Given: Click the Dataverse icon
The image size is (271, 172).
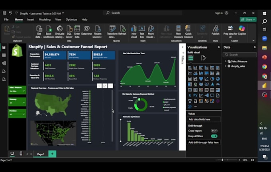Looking at the screenshot, I should click(86, 30).
